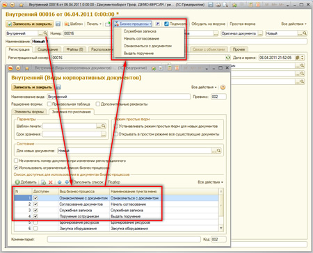Click the pin icon right of Бизнес-процессы

[157, 24]
